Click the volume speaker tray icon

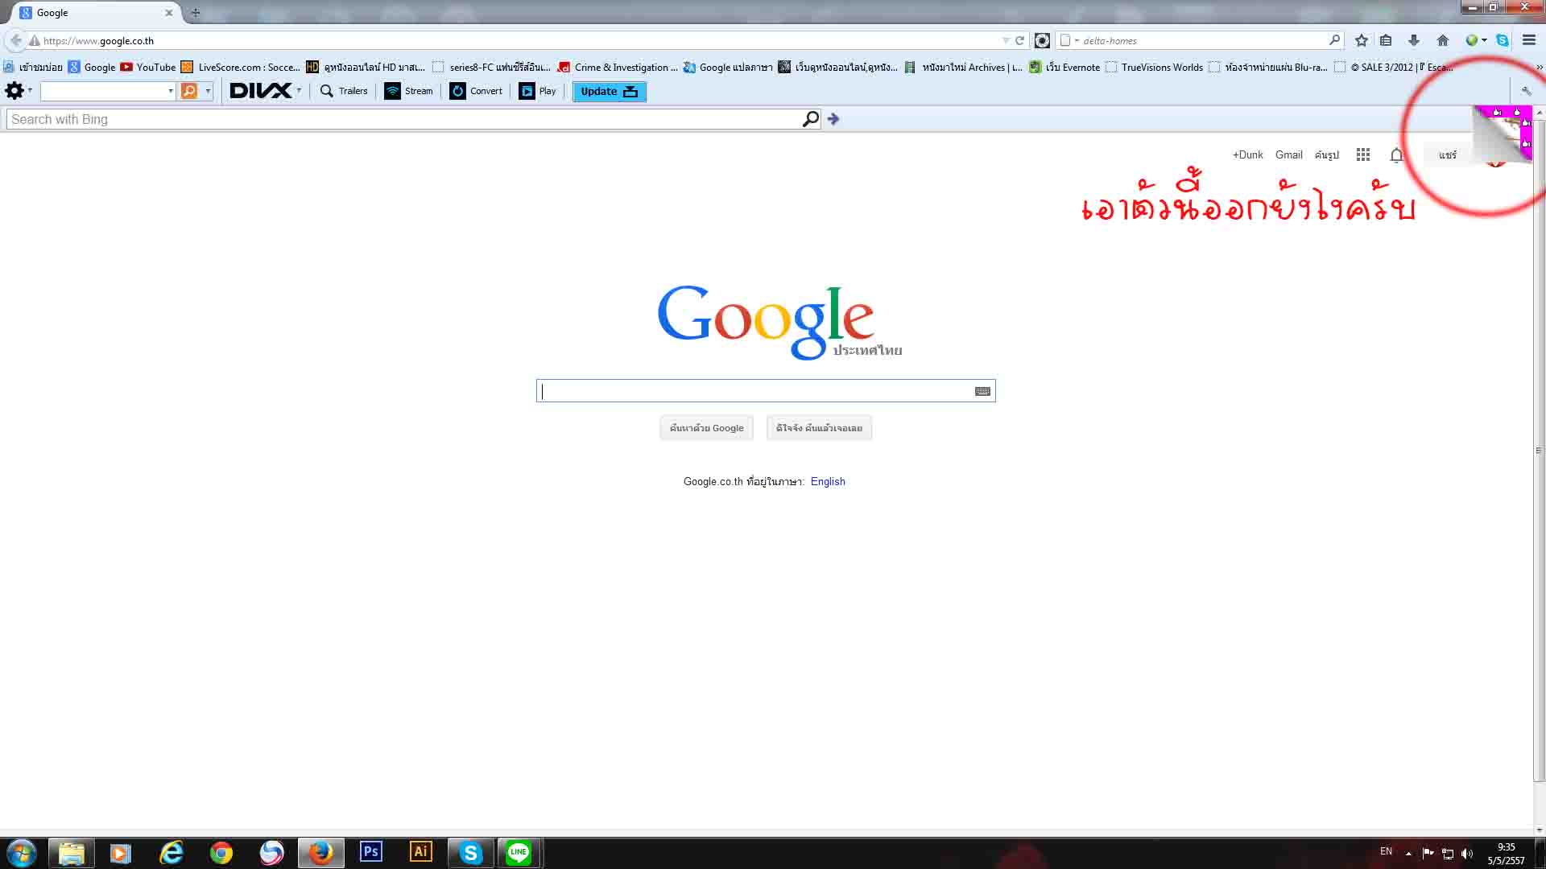pyautogui.click(x=1466, y=854)
